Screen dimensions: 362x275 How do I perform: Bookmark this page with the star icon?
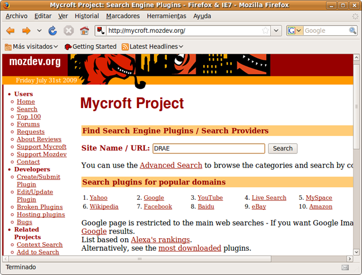tap(265, 31)
